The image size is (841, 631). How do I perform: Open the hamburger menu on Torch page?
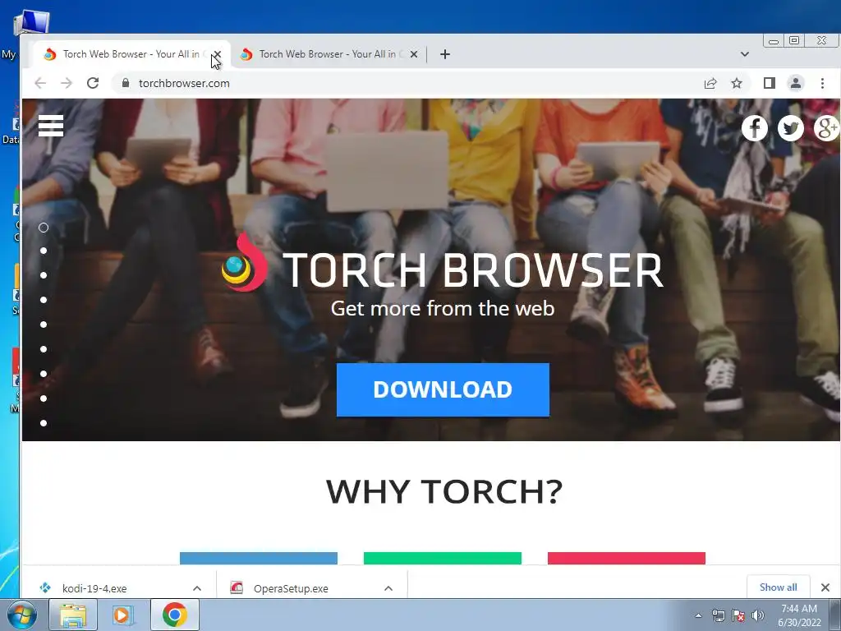coord(51,126)
